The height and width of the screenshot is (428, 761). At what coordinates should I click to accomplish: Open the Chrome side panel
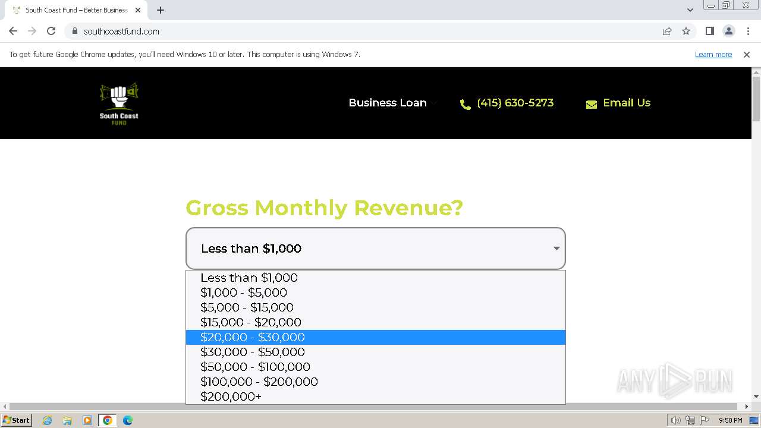coord(709,32)
